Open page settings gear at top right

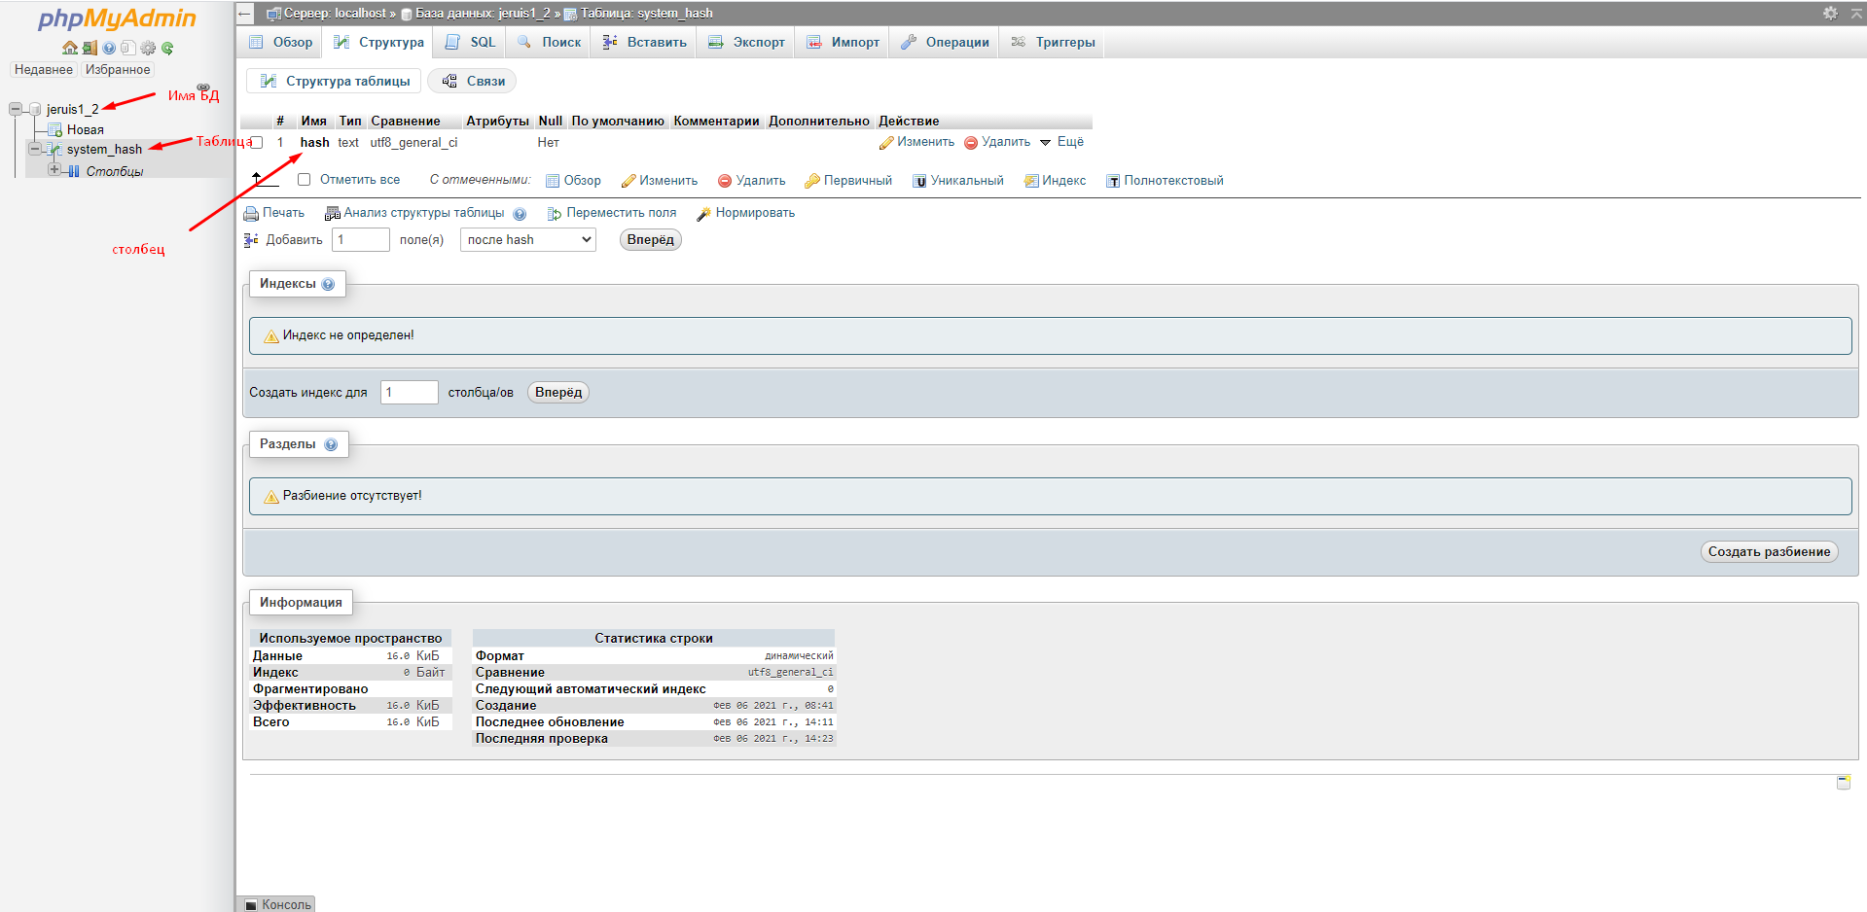tap(1830, 13)
